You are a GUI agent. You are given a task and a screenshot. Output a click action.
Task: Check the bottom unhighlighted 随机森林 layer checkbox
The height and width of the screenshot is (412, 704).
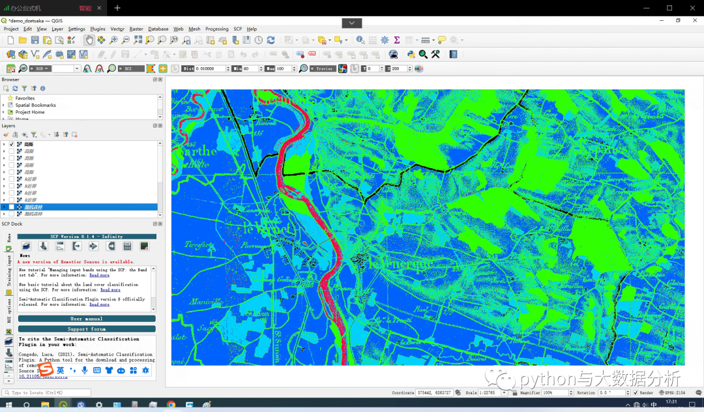click(x=12, y=214)
